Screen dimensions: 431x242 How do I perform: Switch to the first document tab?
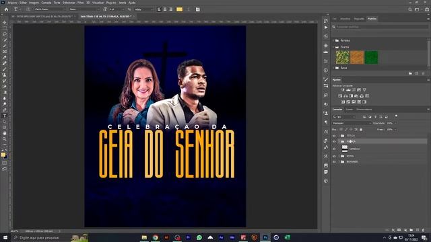[44, 16]
